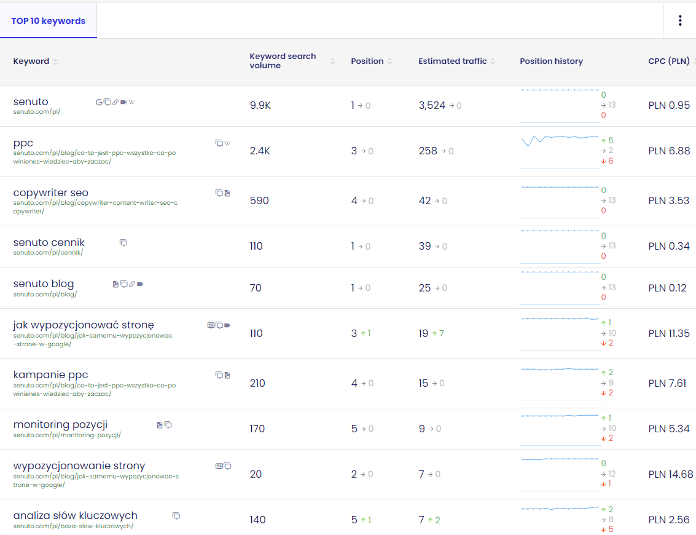
Task: Click speech-bubble icon beside analiza słów kluczowych
Action: coord(176,516)
